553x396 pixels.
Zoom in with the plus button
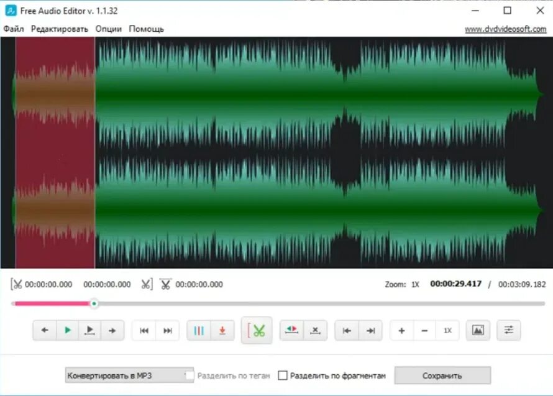tap(401, 330)
